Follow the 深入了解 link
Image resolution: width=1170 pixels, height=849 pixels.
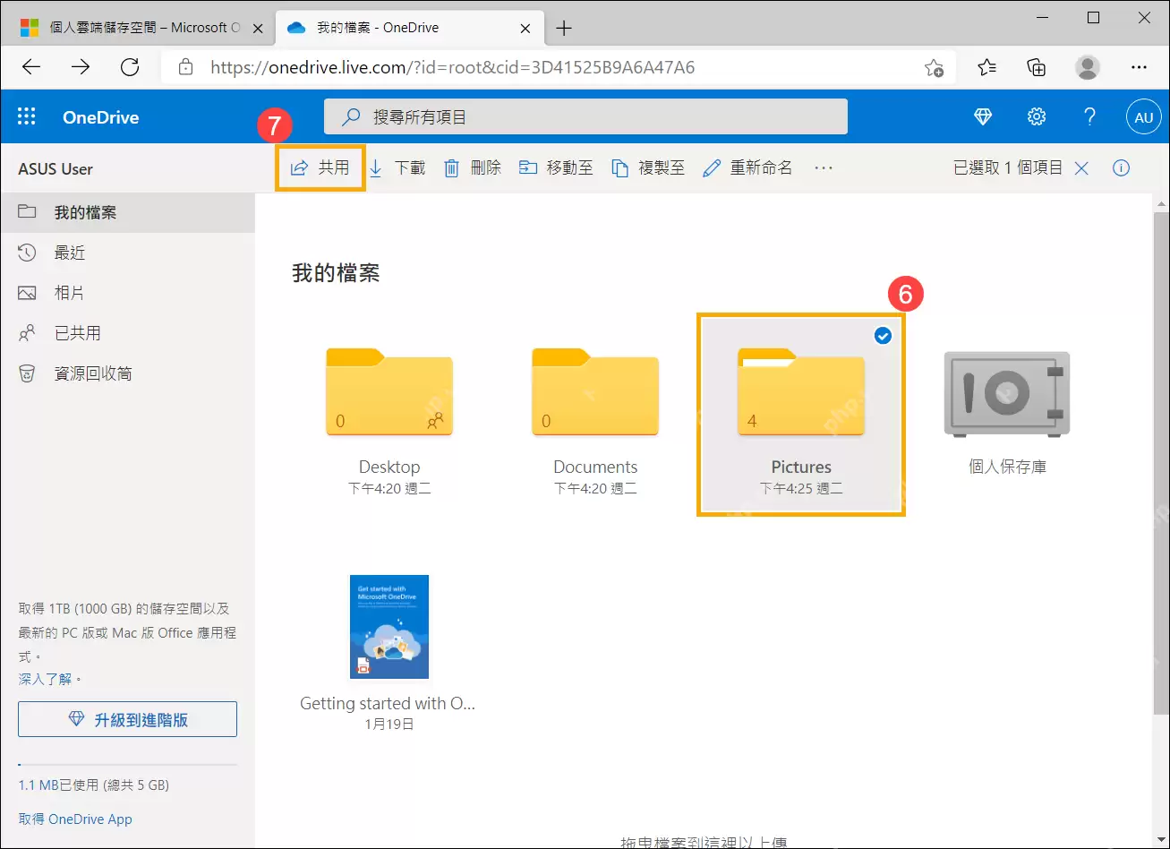45,679
